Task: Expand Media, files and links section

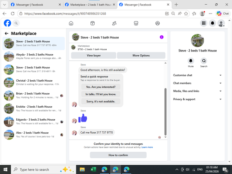Action: 198,91
